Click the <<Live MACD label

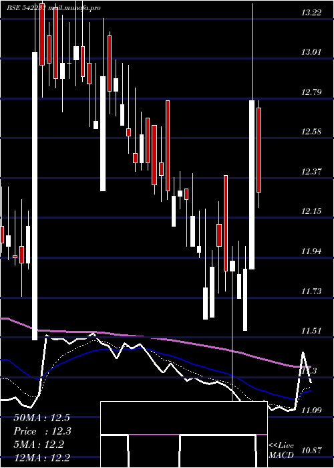281,451
